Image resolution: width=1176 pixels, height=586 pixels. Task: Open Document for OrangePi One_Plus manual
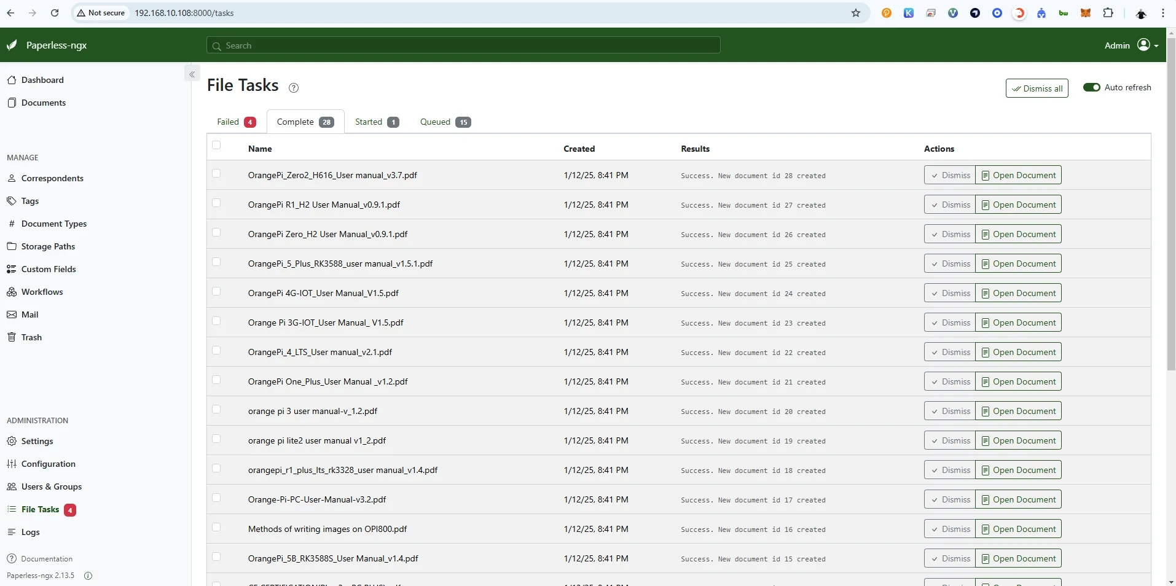(1019, 381)
